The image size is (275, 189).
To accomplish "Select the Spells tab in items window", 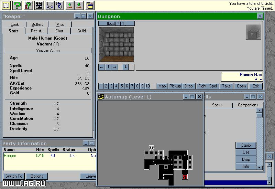I will click(x=217, y=105).
